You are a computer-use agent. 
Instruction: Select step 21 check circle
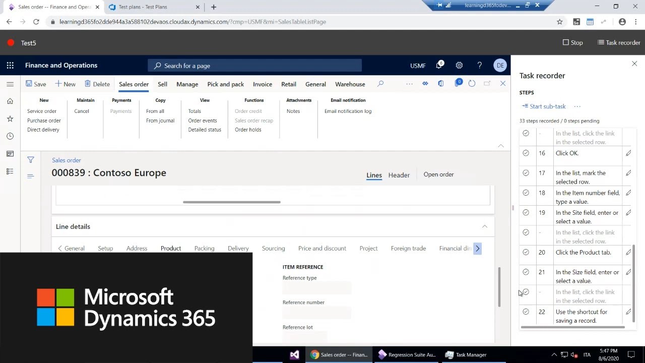(x=526, y=272)
